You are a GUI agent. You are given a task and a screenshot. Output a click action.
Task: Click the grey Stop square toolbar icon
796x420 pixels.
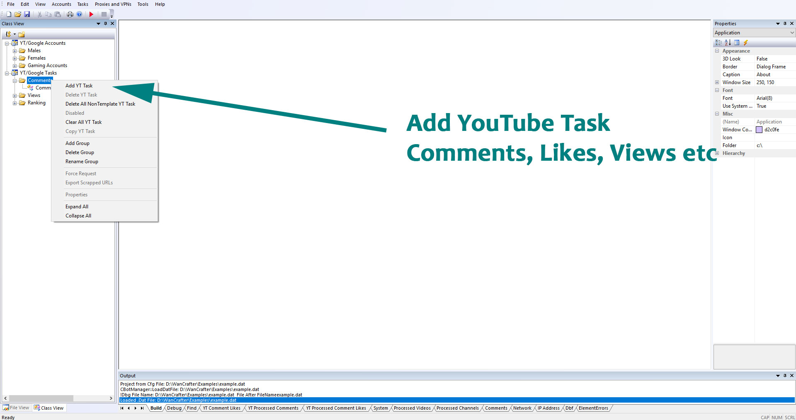pos(104,14)
